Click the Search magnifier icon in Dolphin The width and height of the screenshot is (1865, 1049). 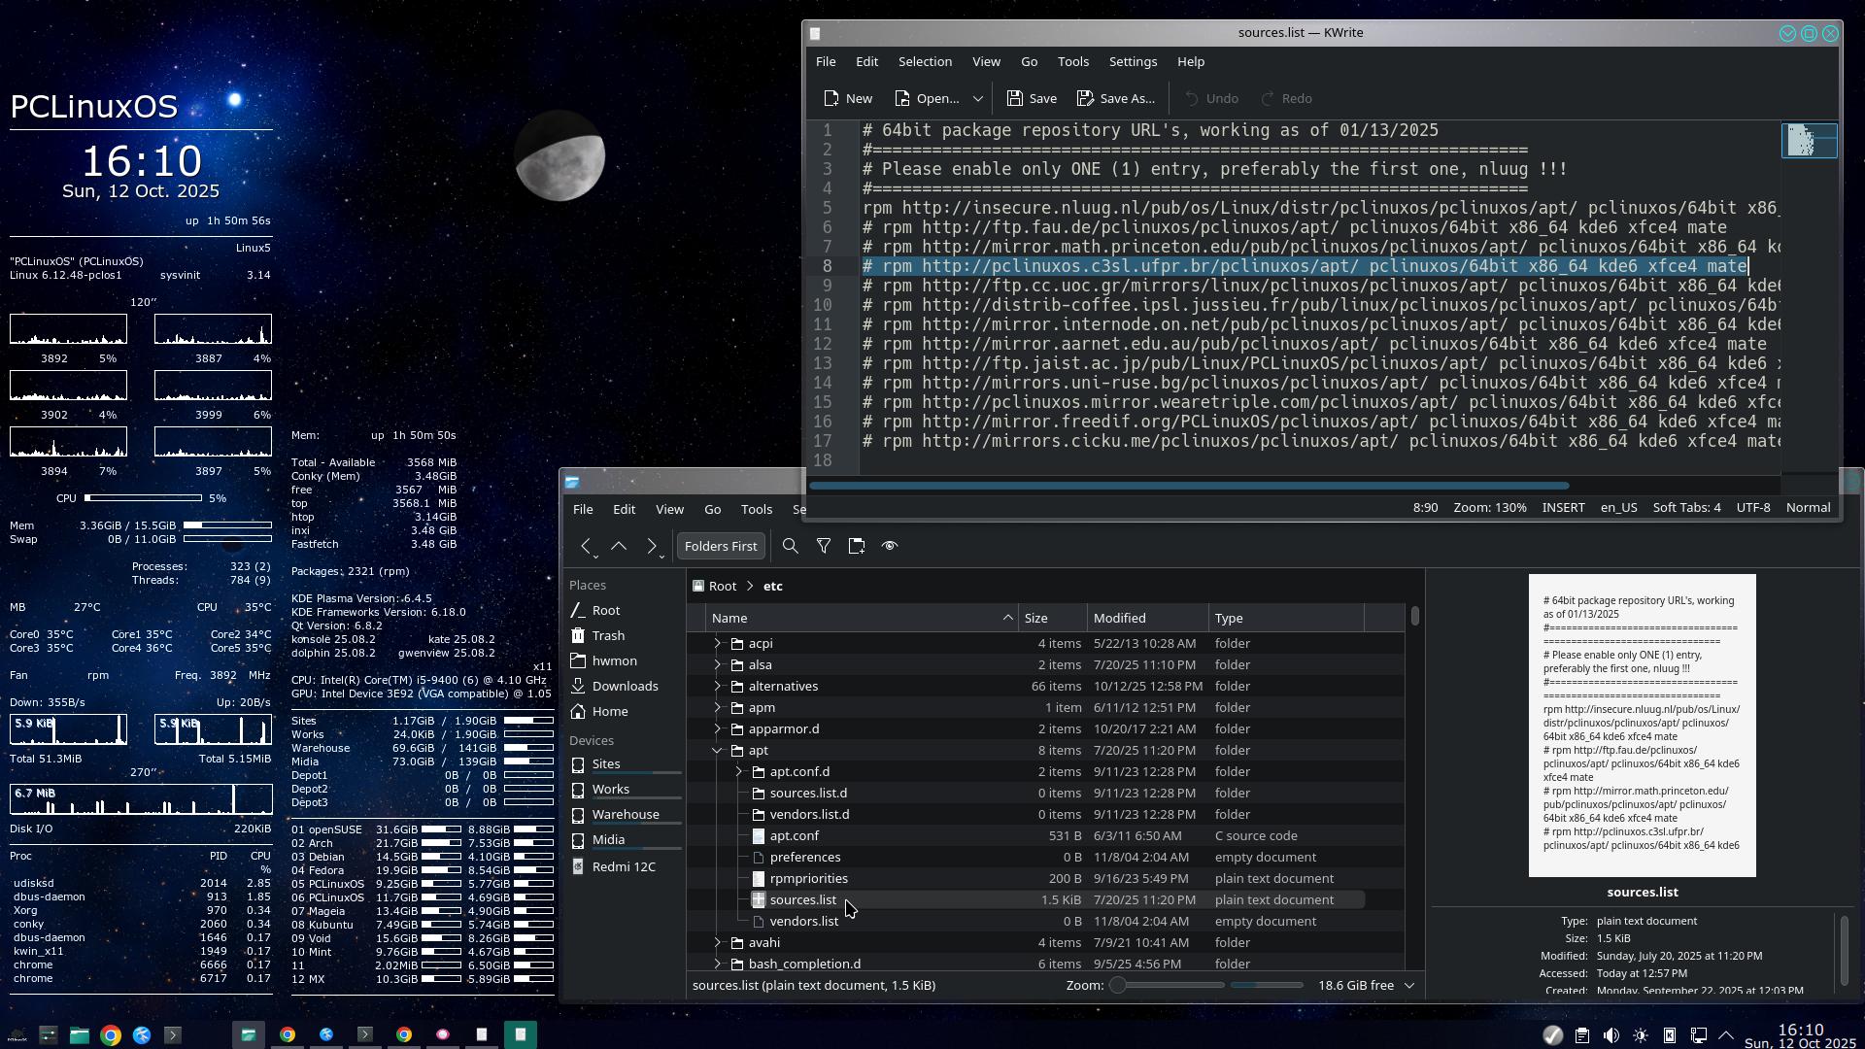[791, 546]
